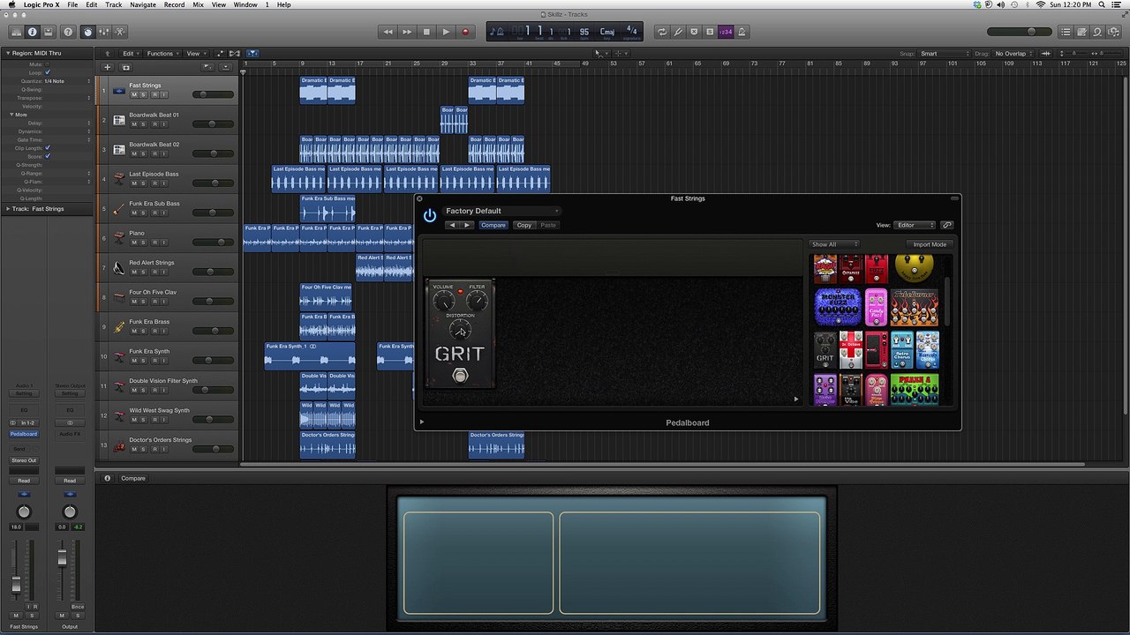Click the red Record button
Image resolution: width=1130 pixels, height=635 pixels.
click(465, 32)
